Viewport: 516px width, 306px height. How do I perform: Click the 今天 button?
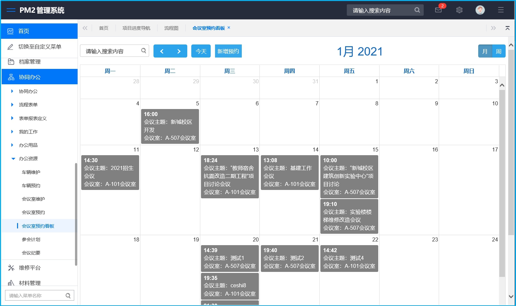(x=201, y=51)
